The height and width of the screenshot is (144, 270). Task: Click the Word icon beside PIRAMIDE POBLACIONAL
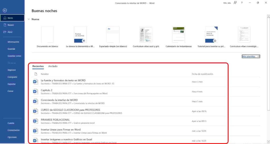[x=35, y=121]
